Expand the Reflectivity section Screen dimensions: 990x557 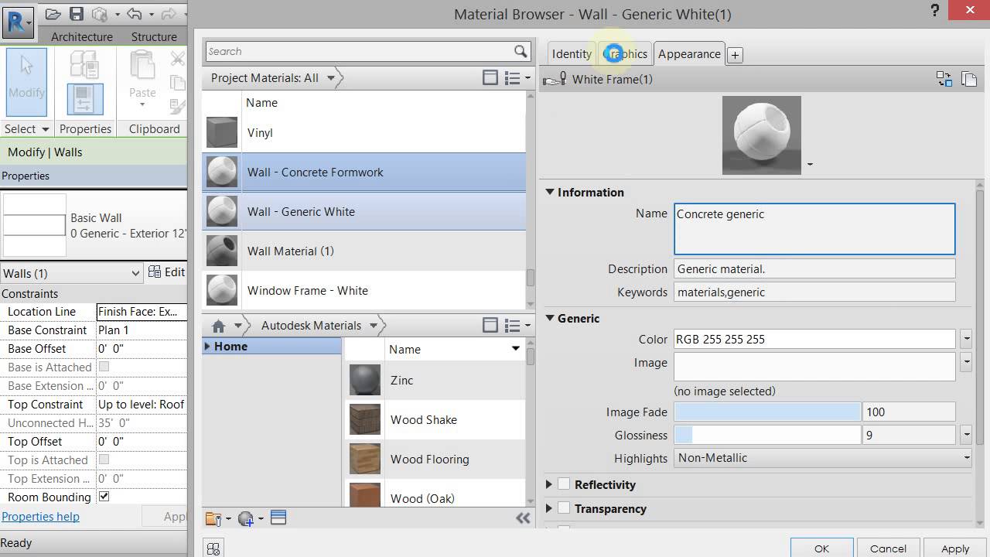click(549, 484)
